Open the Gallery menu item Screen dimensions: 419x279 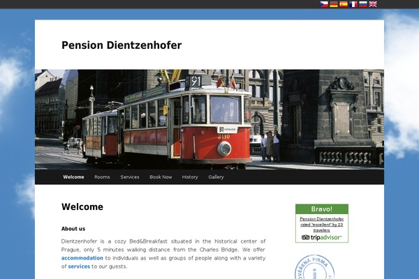[x=216, y=177]
